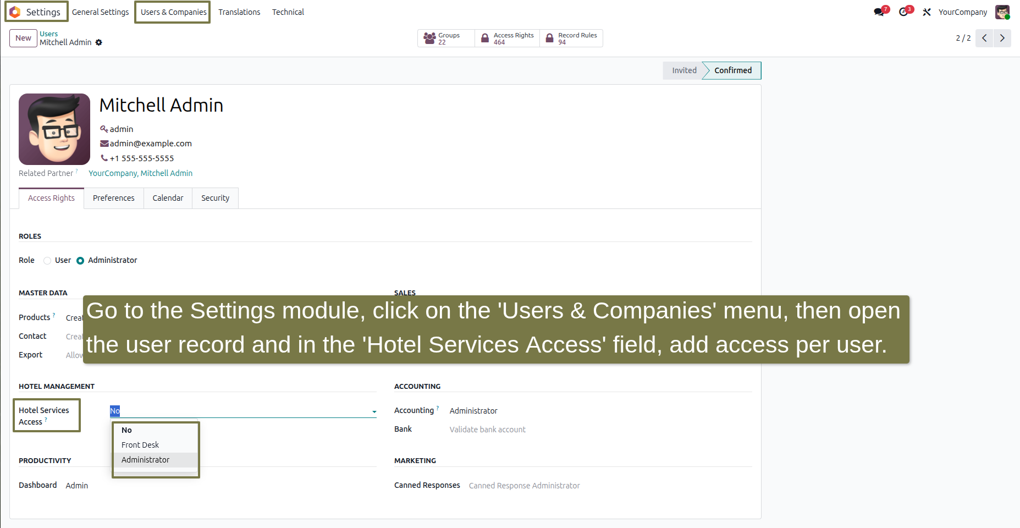Open Technical menu
1020x528 pixels.
pos(288,12)
